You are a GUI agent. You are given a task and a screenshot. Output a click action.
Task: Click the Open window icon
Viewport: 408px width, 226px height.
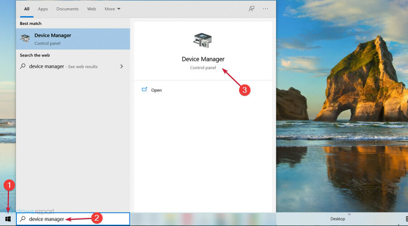pos(145,89)
